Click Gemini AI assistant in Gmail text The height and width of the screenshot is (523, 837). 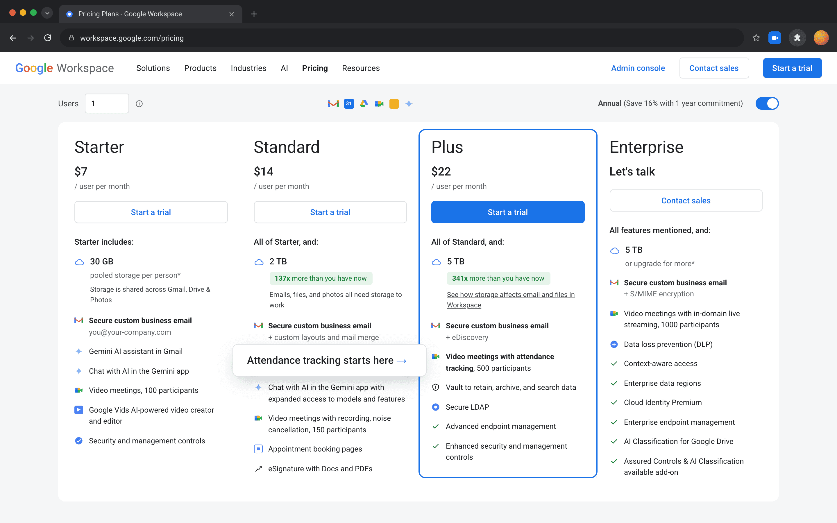(136, 351)
